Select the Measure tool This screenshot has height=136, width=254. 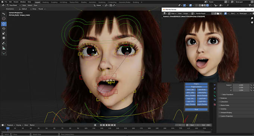click(4, 48)
